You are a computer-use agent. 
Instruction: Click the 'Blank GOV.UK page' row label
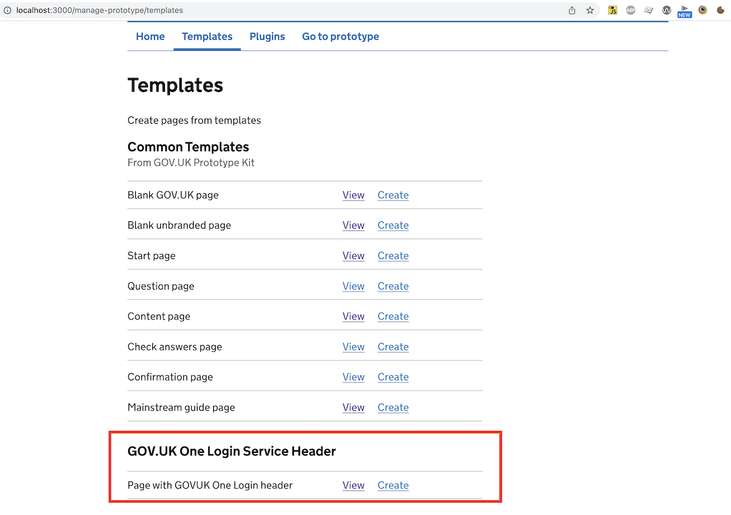click(173, 195)
